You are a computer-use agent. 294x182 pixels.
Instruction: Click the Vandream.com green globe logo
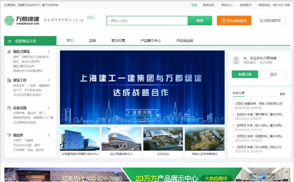click(x=9, y=20)
